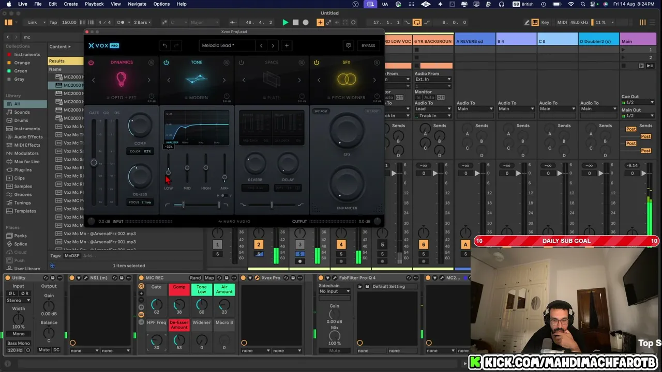Click the transport Stop button
Image resolution: width=662 pixels, height=372 pixels.
coord(295,23)
